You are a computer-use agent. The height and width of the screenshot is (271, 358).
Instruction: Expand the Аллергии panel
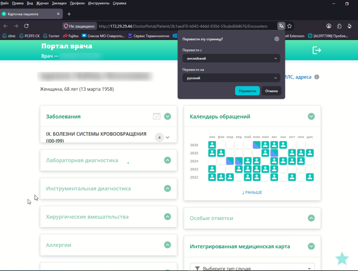coord(168,245)
